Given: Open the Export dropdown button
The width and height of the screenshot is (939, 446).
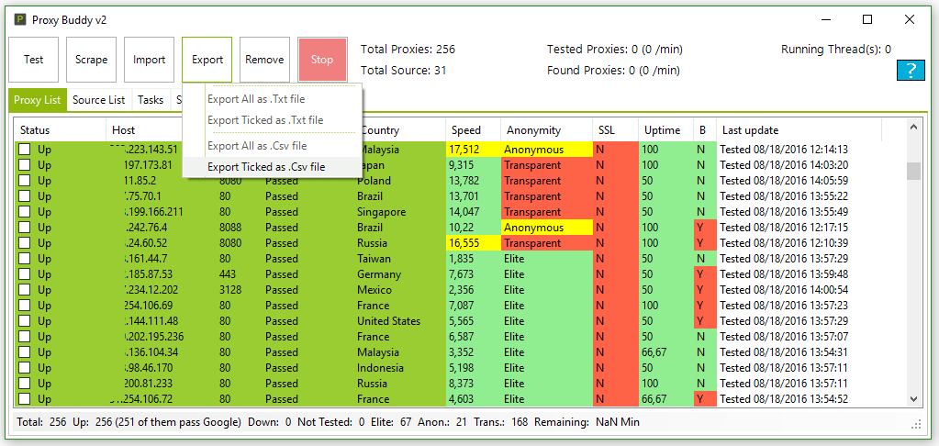Looking at the screenshot, I should (x=207, y=60).
